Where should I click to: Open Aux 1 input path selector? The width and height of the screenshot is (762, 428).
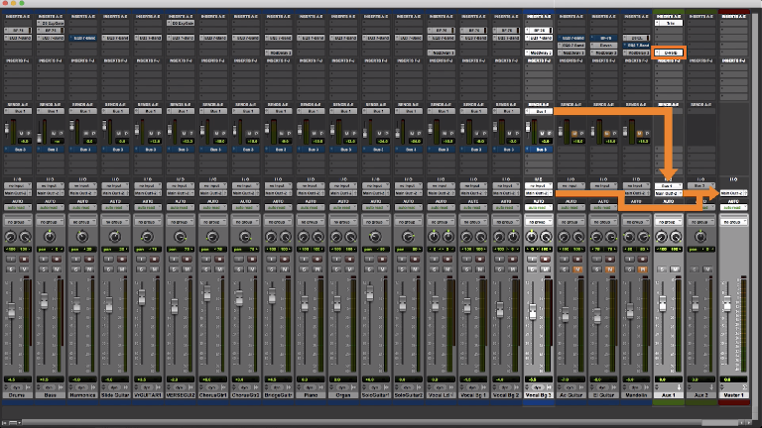(x=669, y=185)
